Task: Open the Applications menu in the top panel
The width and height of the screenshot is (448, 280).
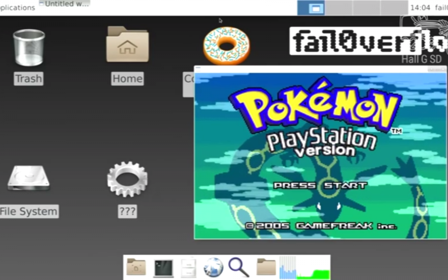Action: [17, 7]
